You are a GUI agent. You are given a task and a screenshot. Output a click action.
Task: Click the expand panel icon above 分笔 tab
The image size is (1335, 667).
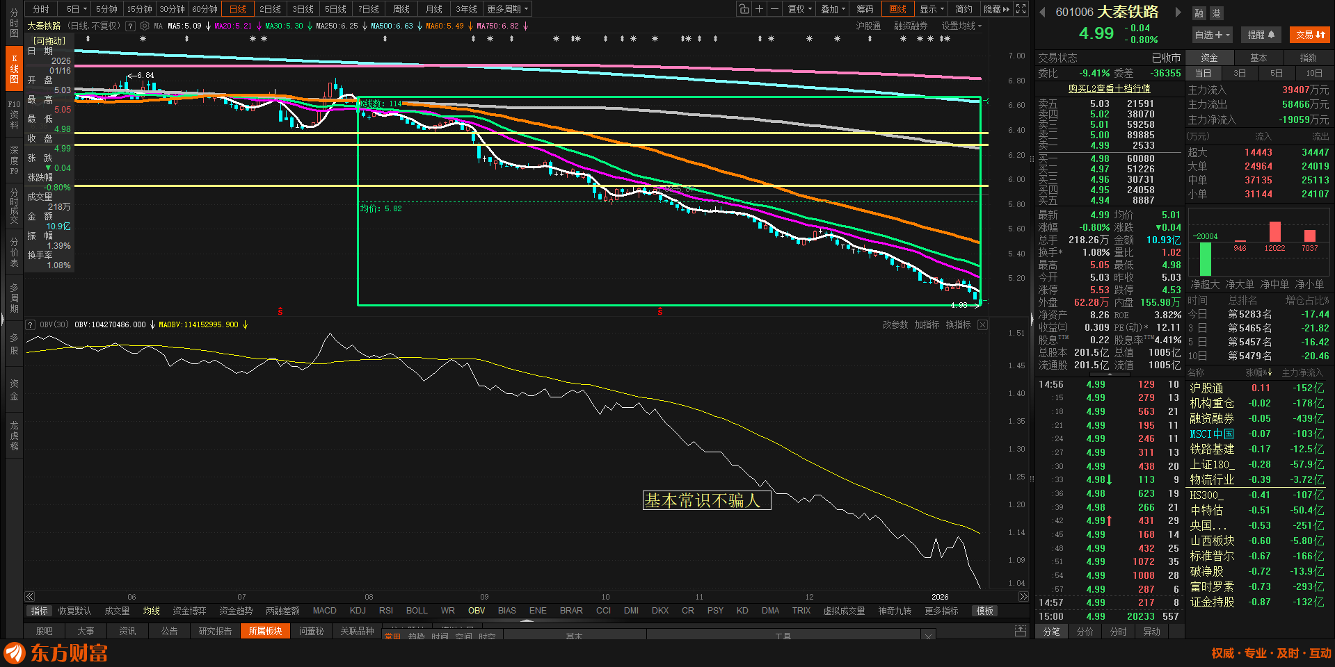tap(1021, 630)
